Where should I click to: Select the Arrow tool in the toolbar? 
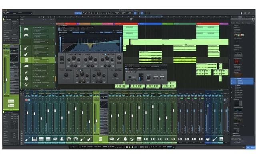pyautogui.click(x=77, y=13)
